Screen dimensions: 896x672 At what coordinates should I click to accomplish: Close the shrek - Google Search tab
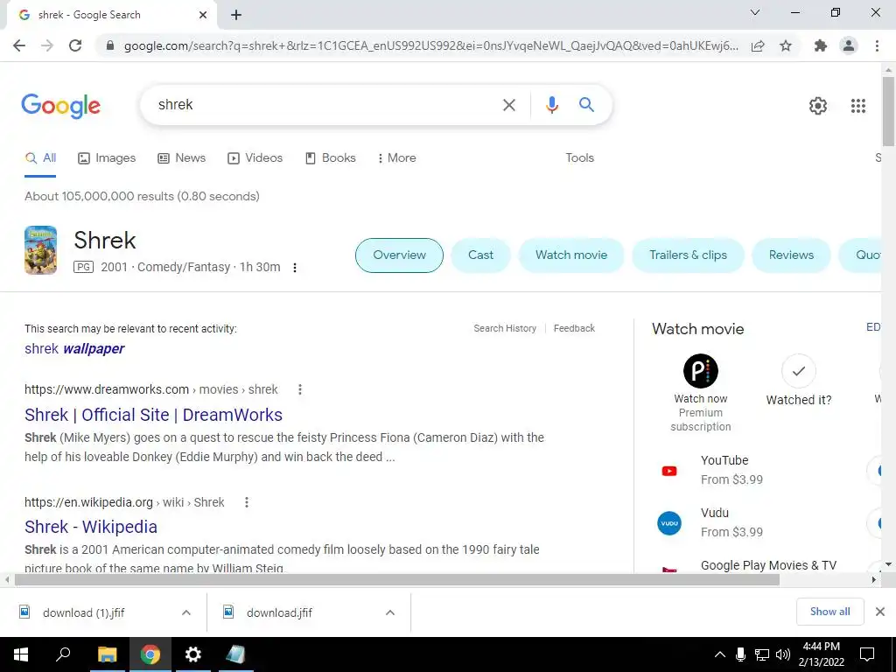[203, 15]
